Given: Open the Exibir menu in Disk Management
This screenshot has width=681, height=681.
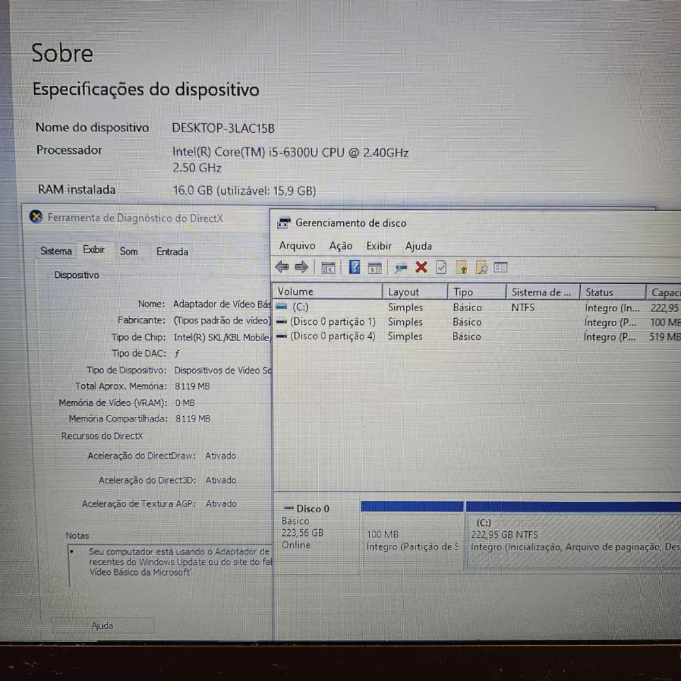Looking at the screenshot, I should point(379,247).
